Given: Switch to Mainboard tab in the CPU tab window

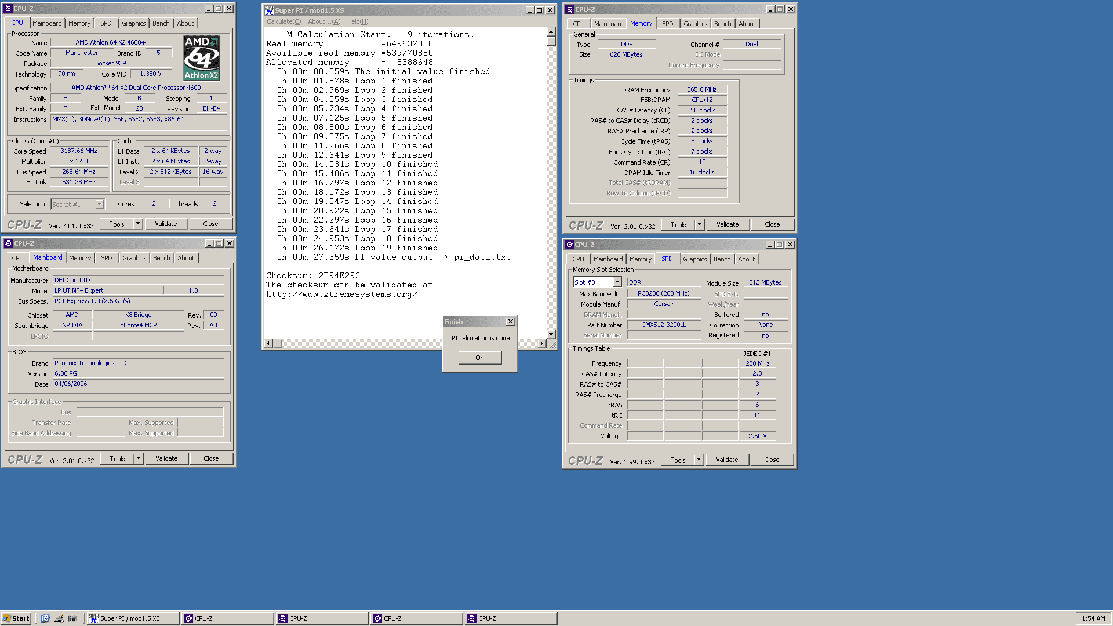Looking at the screenshot, I should 47,23.
